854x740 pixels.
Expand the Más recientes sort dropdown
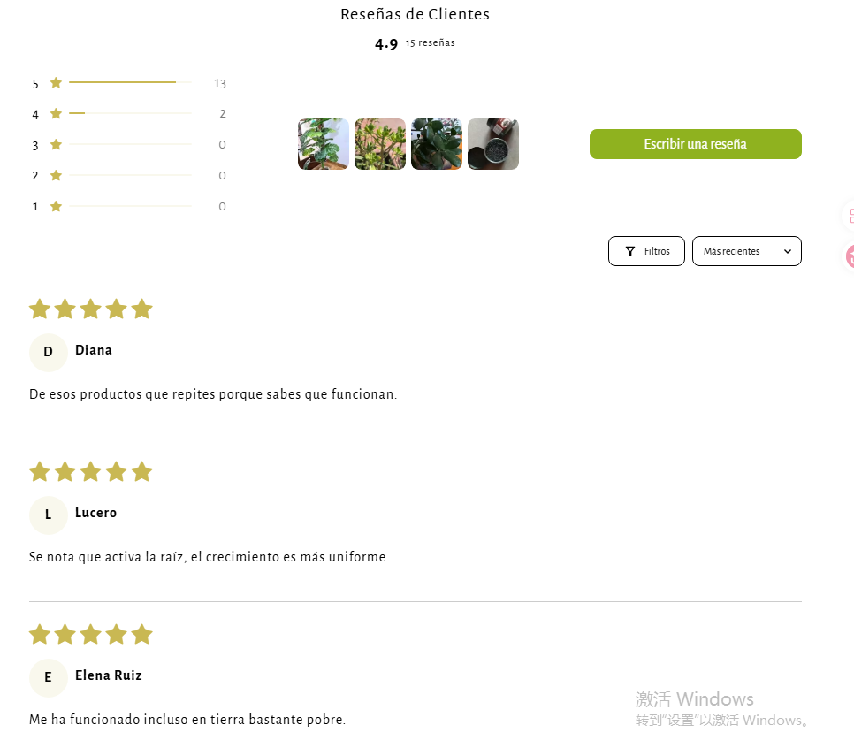[746, 251]
